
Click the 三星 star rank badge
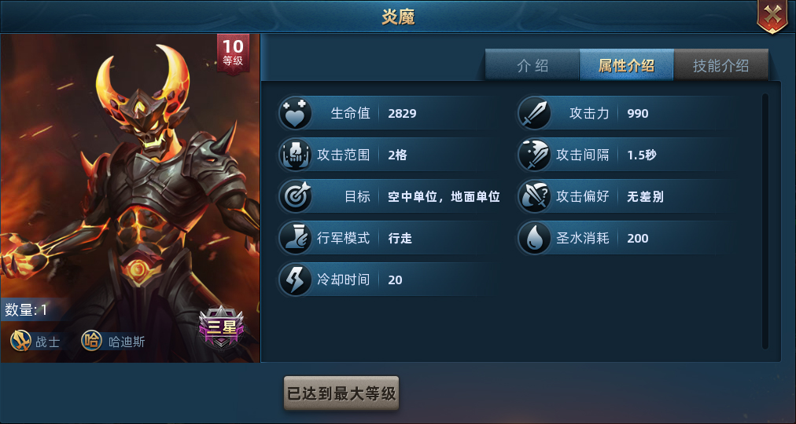pyautogui.click(x=221, y=327)
